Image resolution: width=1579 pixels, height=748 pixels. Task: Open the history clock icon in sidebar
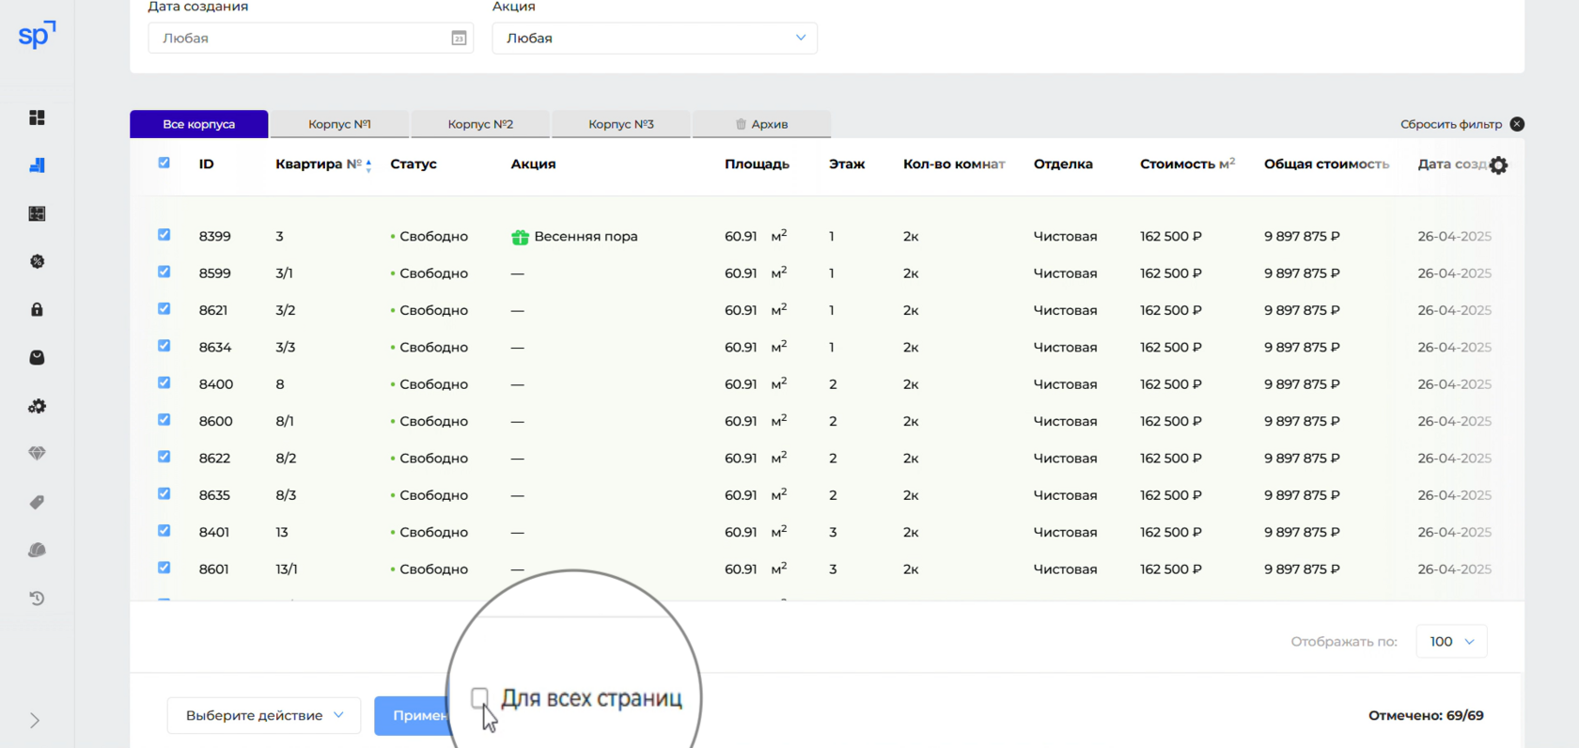click(x=37, y=598)
